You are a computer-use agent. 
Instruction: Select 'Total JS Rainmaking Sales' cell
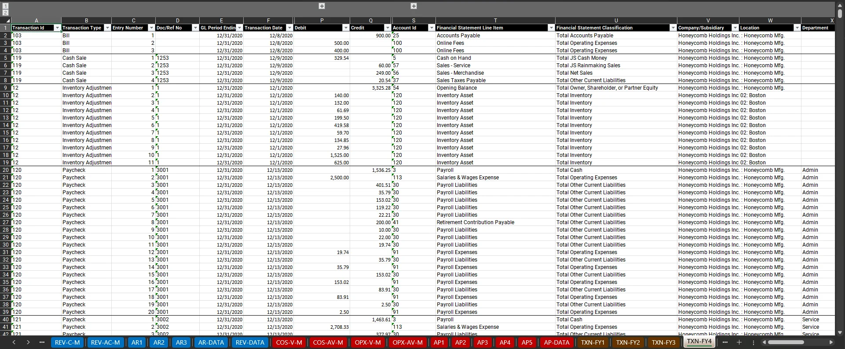(x=616, y=65)
